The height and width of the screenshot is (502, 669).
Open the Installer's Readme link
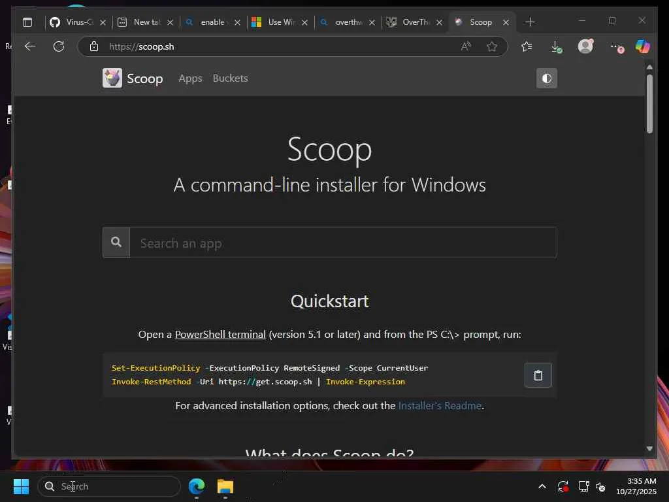(x=440, y=405)
